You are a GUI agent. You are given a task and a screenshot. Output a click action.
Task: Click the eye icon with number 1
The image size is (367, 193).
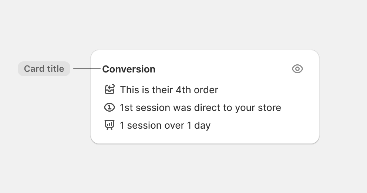[x=109, y=107]
